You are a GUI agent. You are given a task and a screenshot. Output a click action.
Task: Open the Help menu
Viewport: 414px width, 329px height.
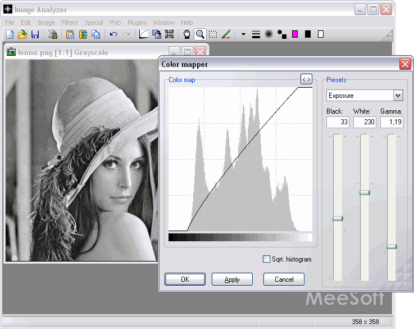[x=187, y=22]
